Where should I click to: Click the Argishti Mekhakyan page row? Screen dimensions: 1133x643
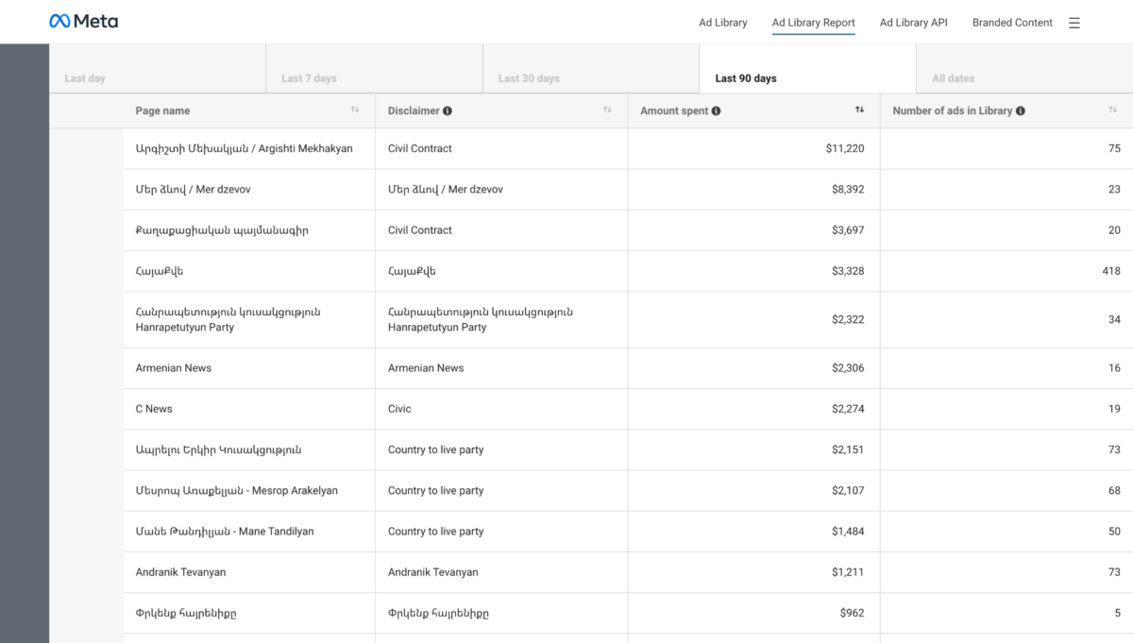click(x=244, y=149)
